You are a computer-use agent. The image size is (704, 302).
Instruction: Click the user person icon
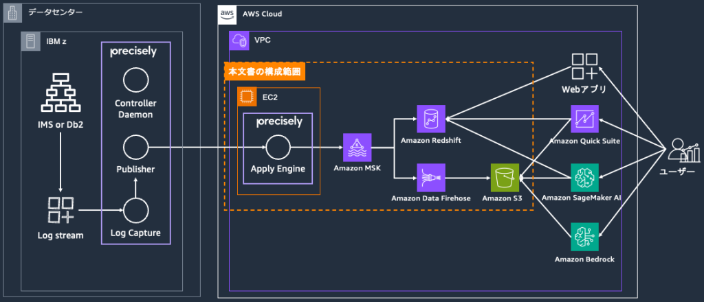683,151
